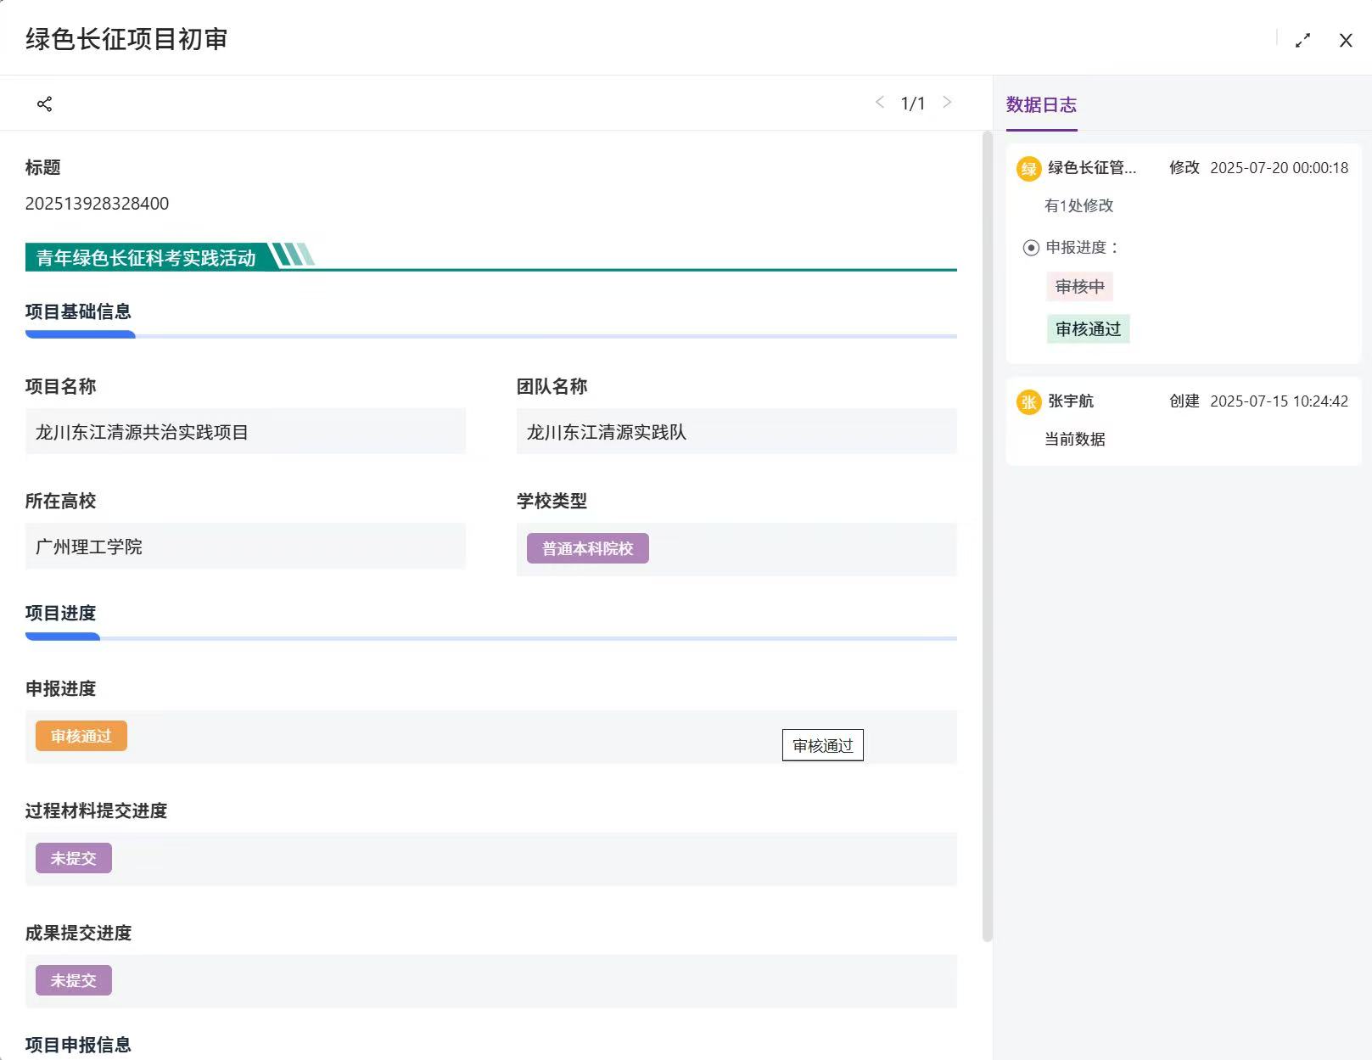Expand the dialog to full screen
Screen dimensions: 1372x1060
(x=1302, y=41)
